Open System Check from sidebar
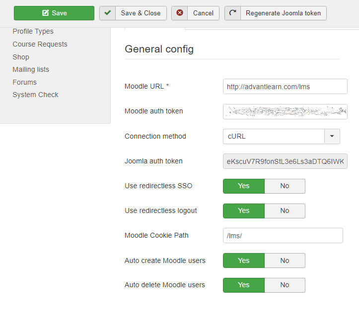Screen dimensions: 359x310 point(35,95)
